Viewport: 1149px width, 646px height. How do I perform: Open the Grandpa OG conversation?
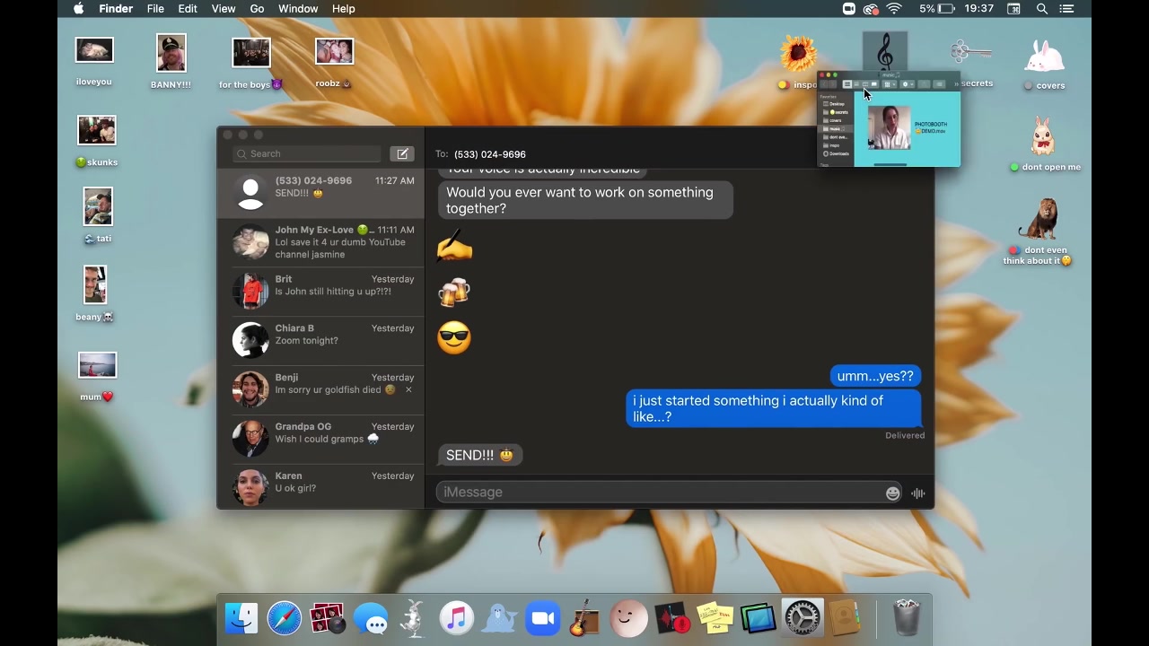point(320,440)
